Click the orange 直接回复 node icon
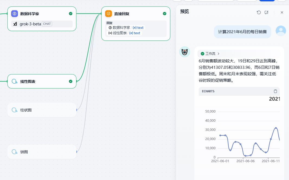This screenshot has height=180, width=289. [x=108, y=13]
